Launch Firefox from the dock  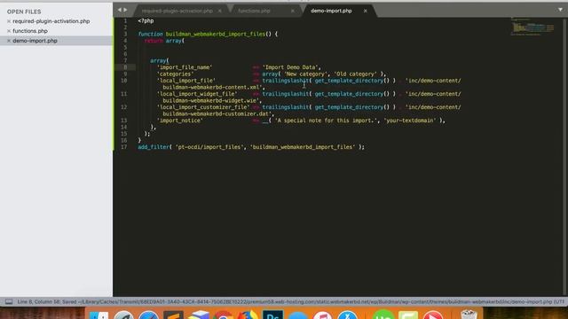(248, 315)
